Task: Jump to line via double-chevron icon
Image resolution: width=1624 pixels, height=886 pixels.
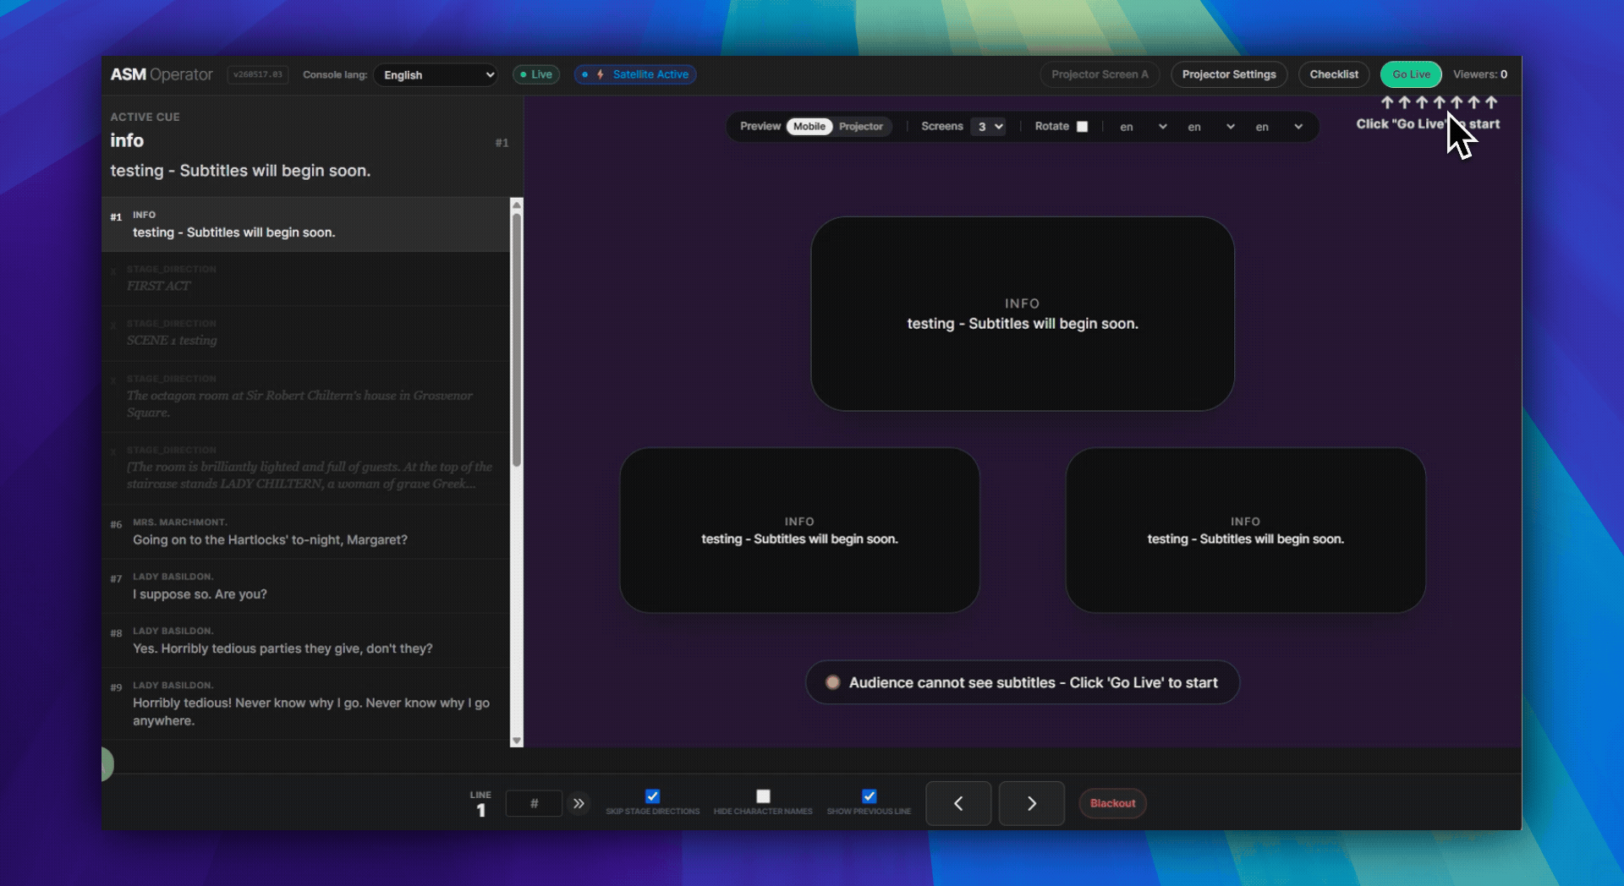Action: pyautogui.click(x=579, y=803)
